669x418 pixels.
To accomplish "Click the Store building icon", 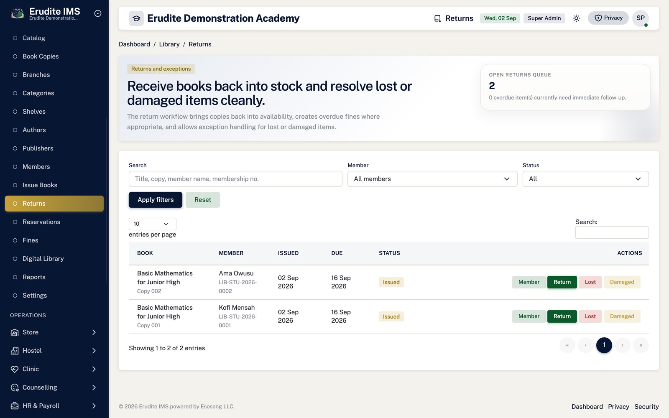I will point(15,332).
